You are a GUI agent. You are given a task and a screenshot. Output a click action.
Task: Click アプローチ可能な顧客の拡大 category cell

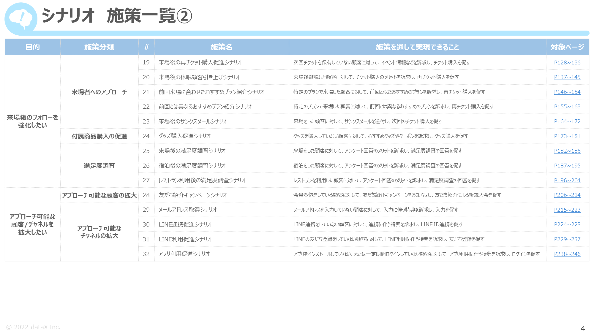coord(99,195)
